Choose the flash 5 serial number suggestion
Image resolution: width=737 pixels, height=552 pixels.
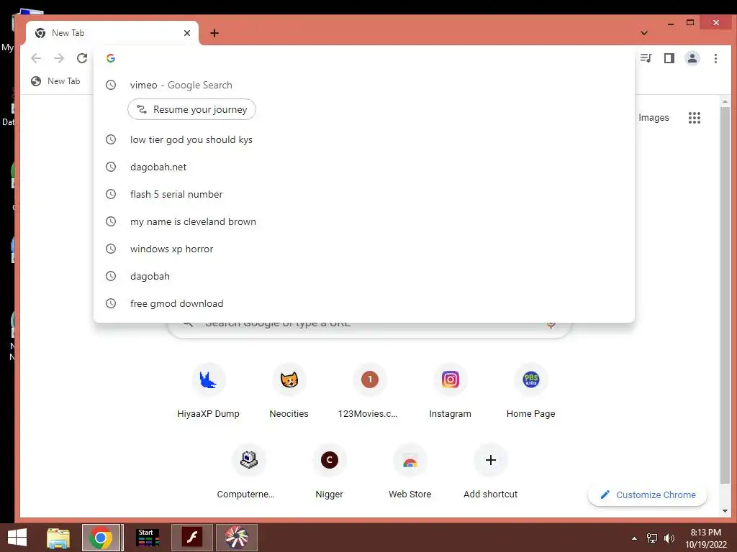(363, 194)
